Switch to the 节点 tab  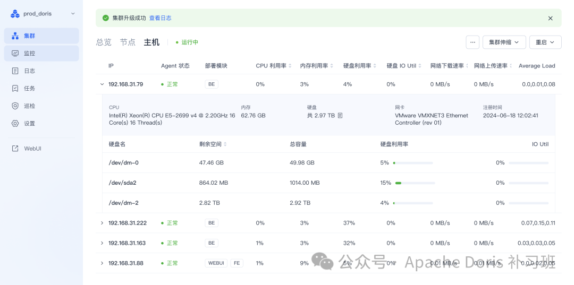click(x=128, y=42)
